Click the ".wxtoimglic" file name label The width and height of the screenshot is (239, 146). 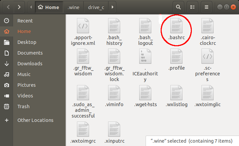[208, 104]
